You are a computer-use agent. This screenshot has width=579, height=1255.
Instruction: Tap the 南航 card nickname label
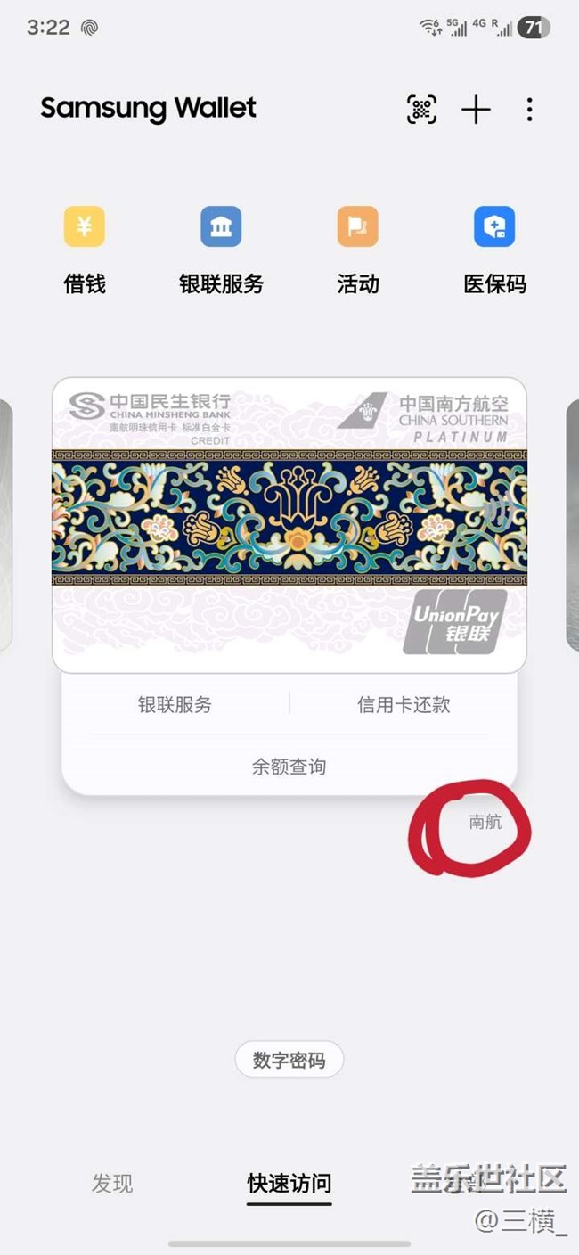pos(485,822)
